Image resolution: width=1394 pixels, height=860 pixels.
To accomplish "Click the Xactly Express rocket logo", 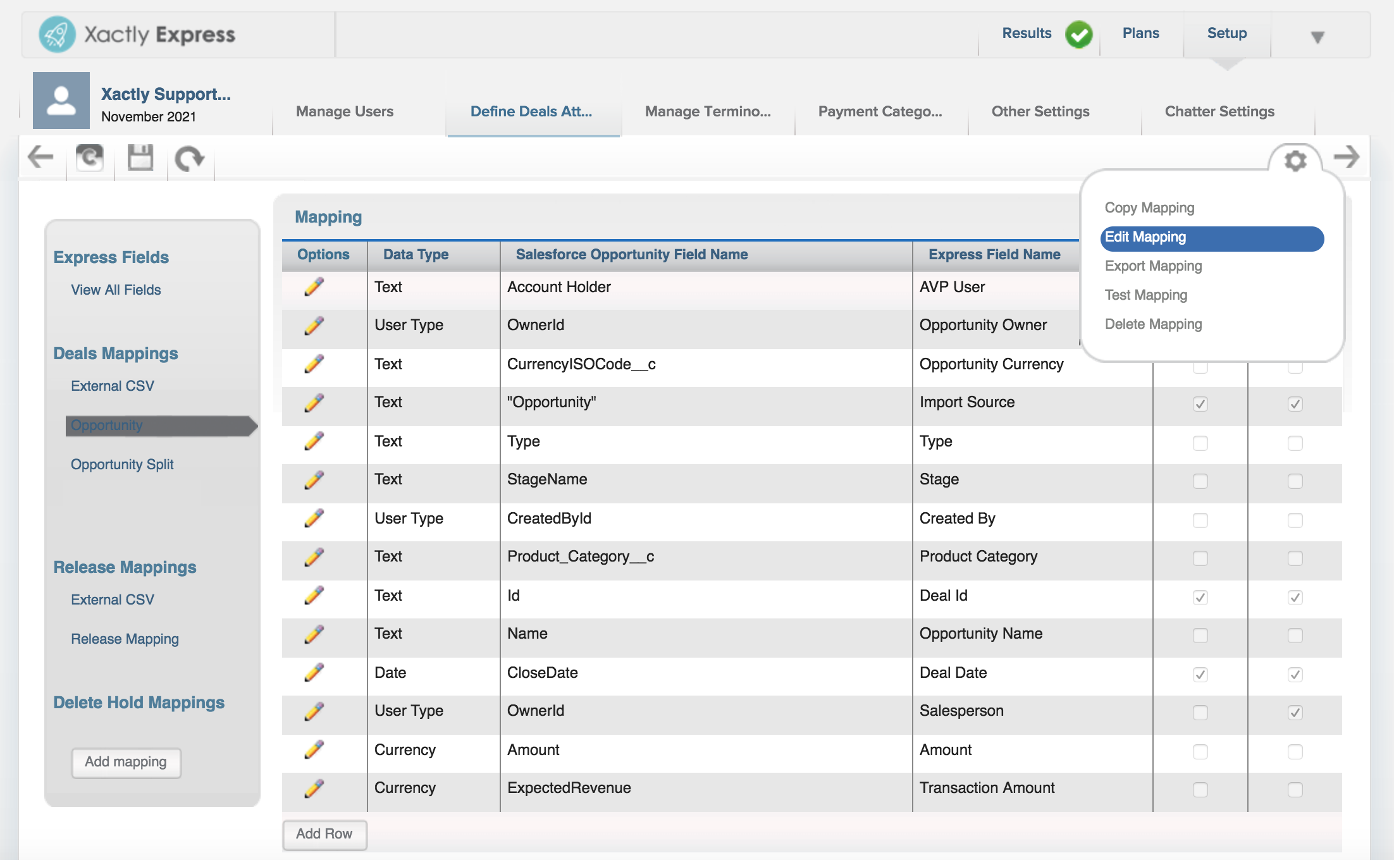I will point(57,34).
